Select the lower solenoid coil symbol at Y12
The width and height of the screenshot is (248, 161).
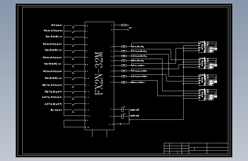122,116
